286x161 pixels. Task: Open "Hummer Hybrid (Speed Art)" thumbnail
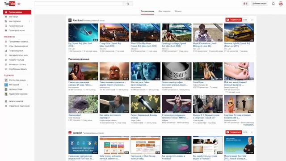click(239, 33)
